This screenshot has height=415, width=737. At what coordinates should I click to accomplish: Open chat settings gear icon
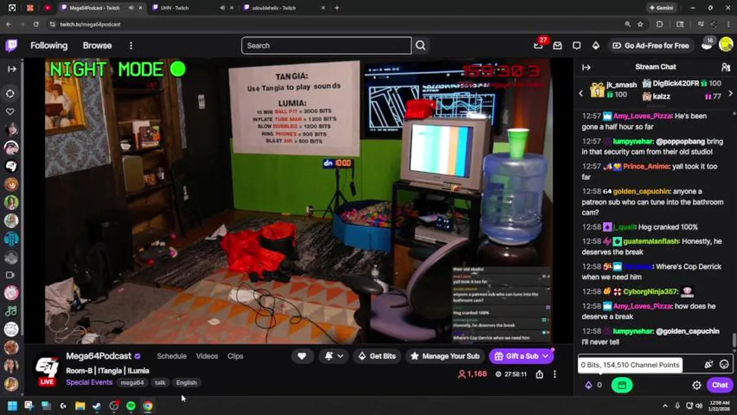coord(697,385)
